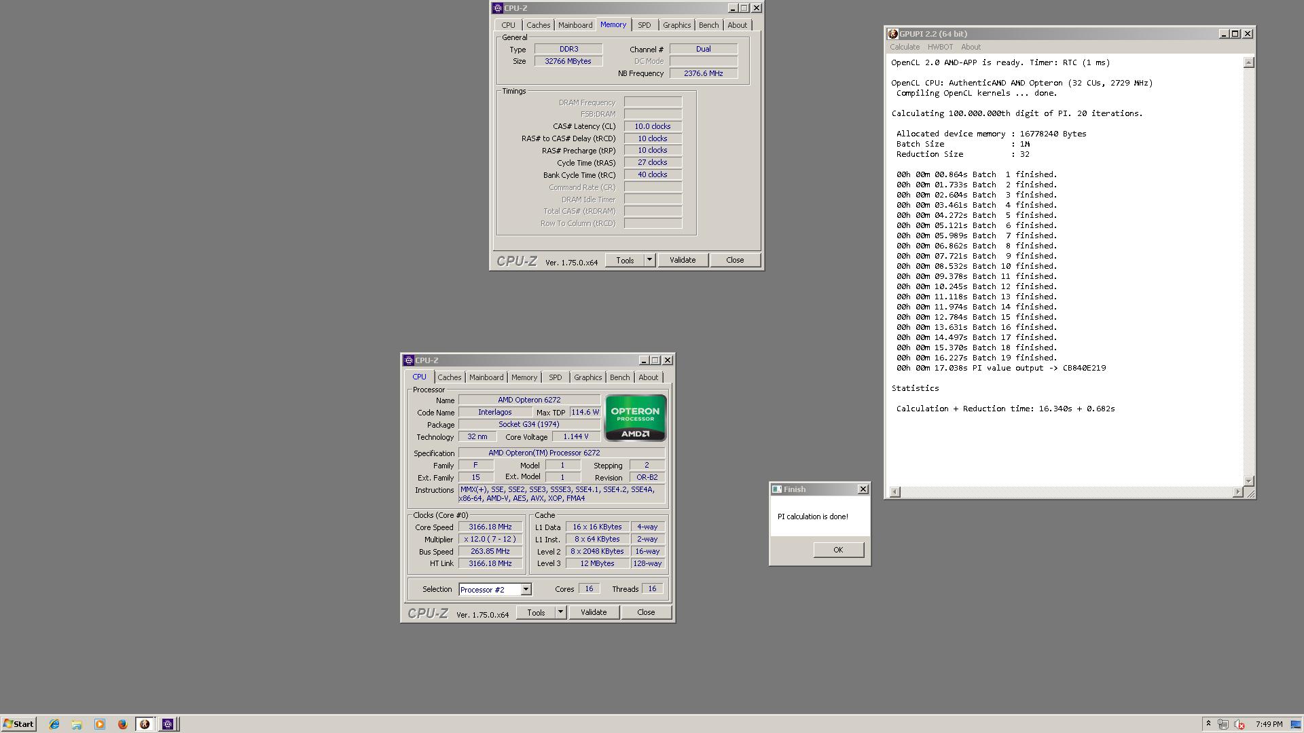Screen dimensions: 1304x733
Task: Switch to Mainboard tab in CPU window
Action: [x=486, y=377]
